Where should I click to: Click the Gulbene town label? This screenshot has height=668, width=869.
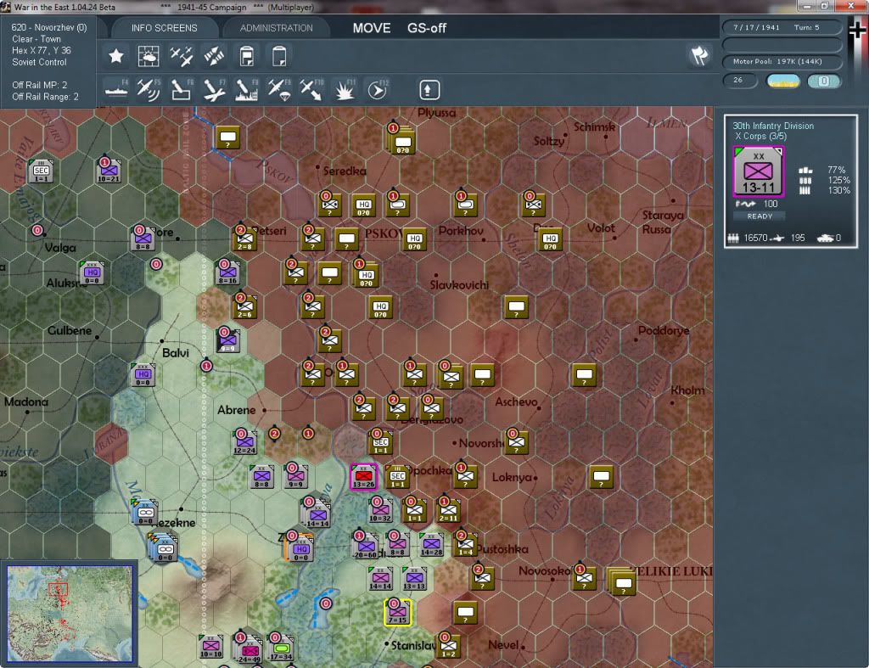[70, 330]
